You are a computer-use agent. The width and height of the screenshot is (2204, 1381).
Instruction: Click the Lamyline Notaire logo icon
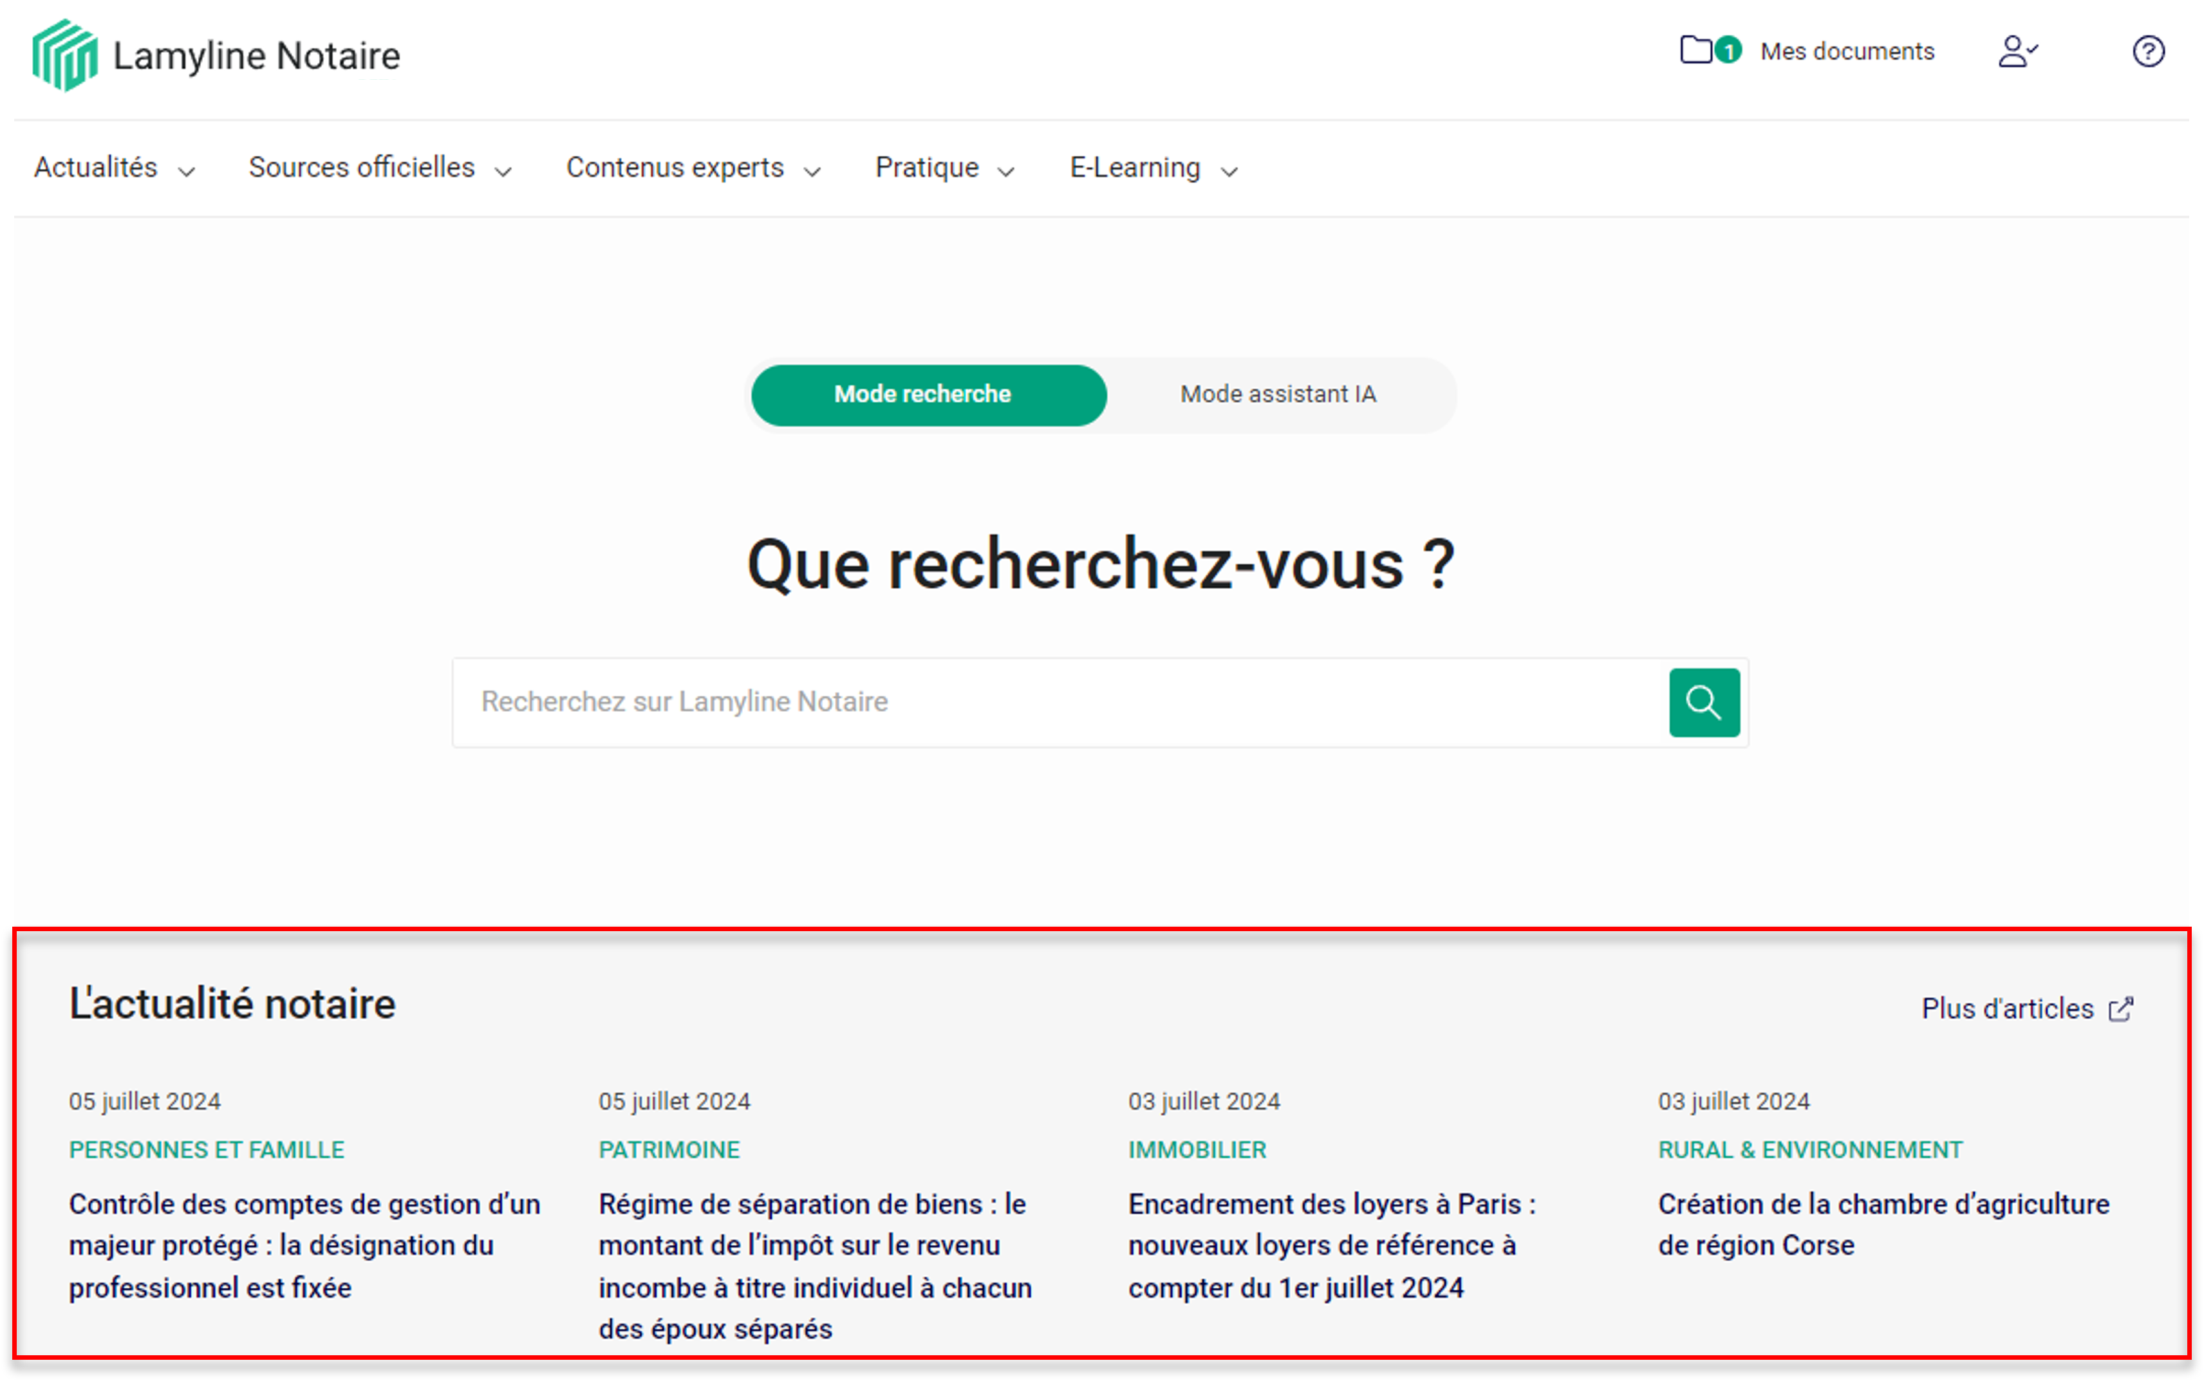click(x=64, y=55)
